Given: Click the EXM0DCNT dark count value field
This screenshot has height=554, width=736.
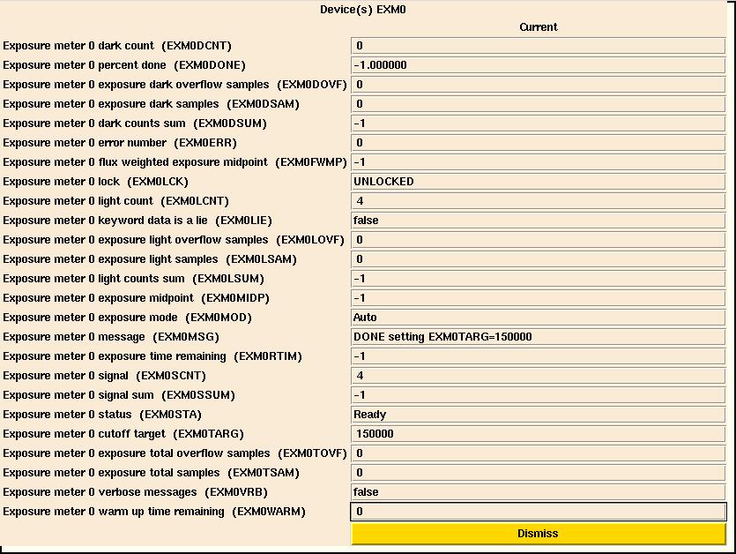Looking at the screenshot, I should [538, 46].
